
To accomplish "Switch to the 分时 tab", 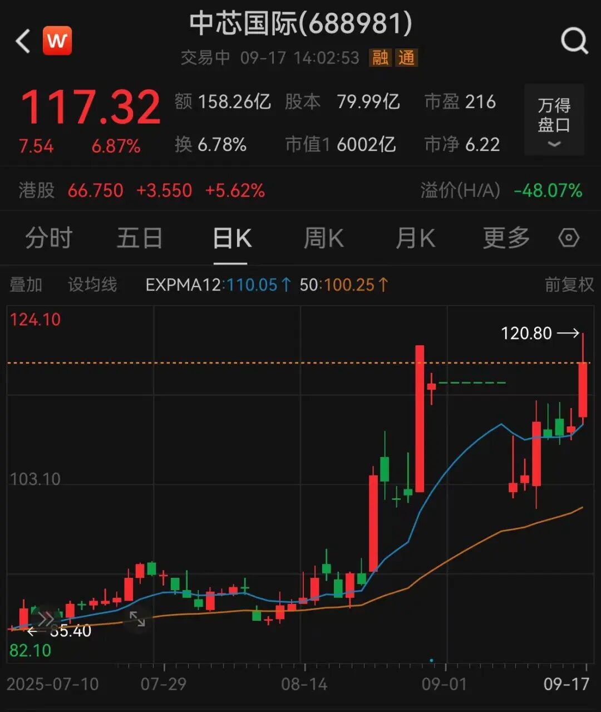I will click(49, 238).
